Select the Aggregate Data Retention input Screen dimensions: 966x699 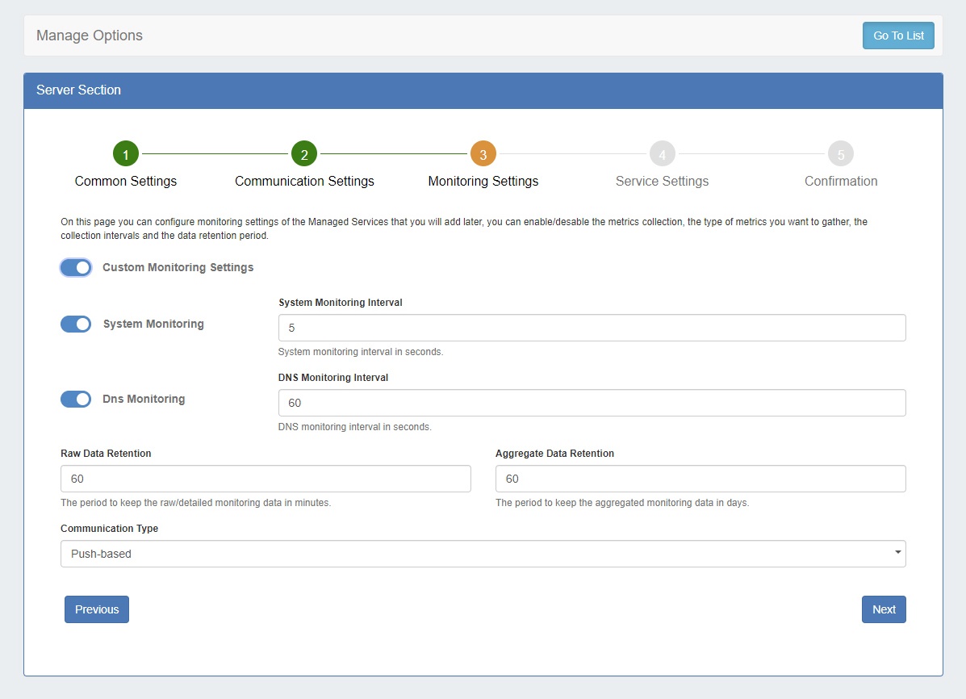[700, 479]
